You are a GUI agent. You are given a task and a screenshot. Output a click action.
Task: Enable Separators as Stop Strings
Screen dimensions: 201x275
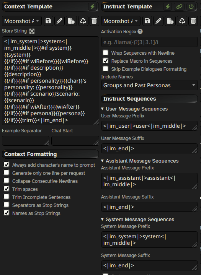pyautogui.click(x=7, y=205)
